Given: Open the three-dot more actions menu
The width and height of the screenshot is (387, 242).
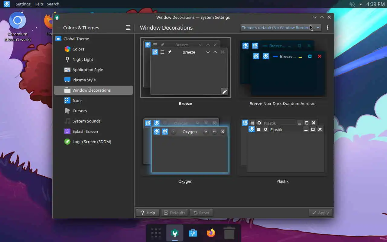Looking at the screenshot, I should 328,28.
